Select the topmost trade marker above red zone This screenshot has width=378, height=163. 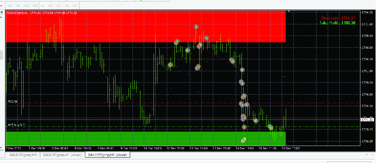point(196,27)
